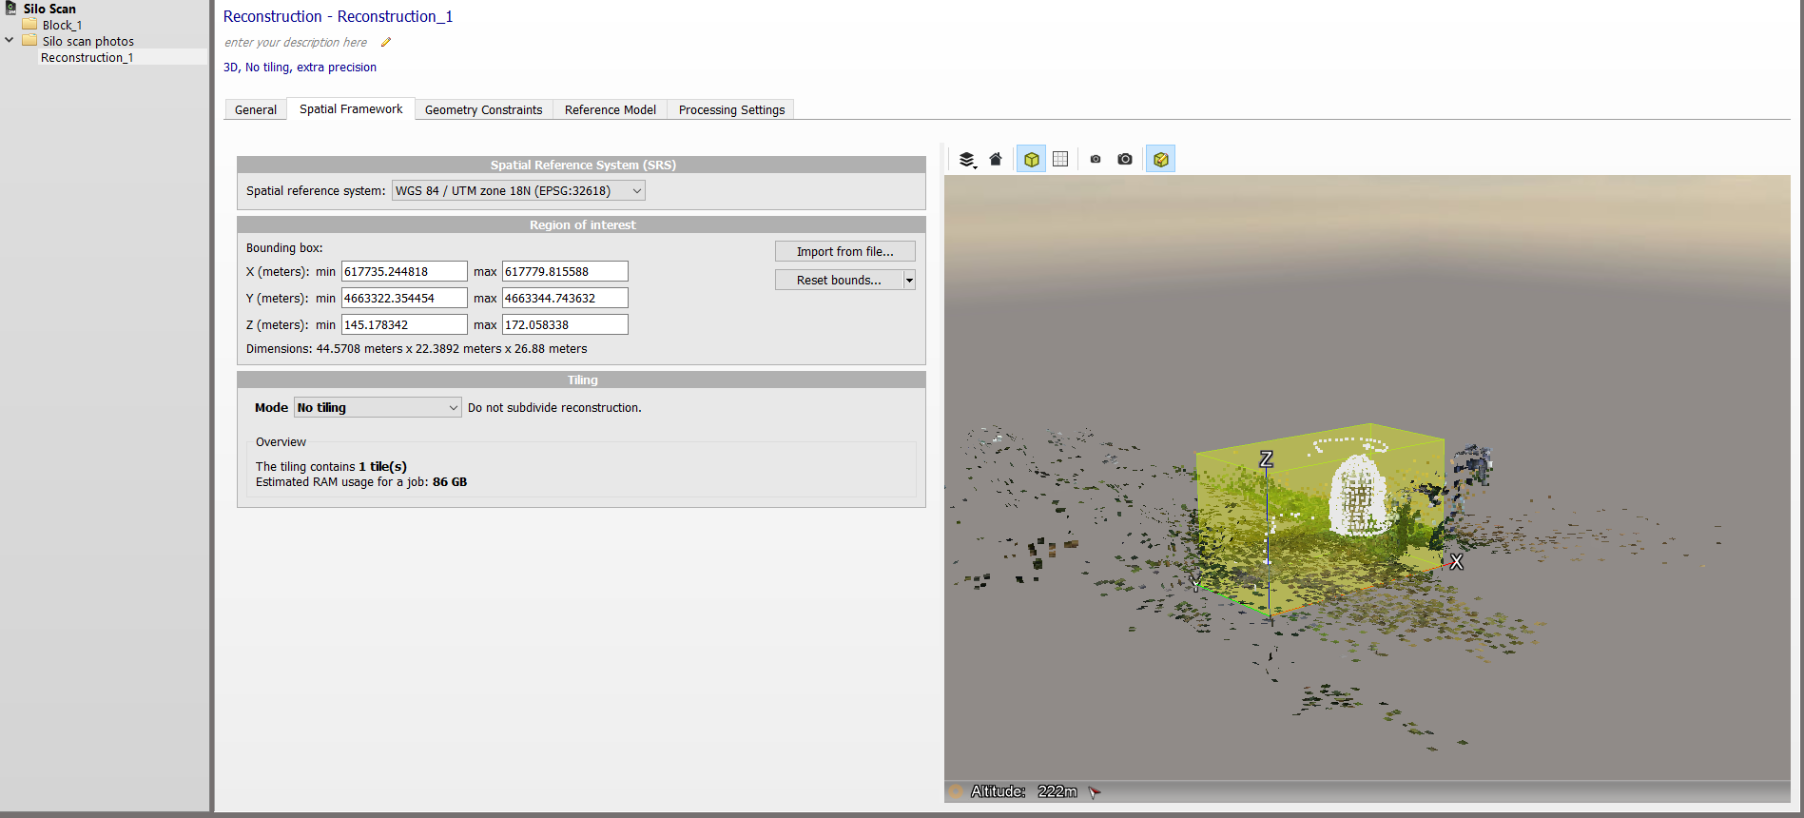Open the Geometry Constraints tab
The height and width of the screenshot is (818, 1804).
(x=483, y=109)
